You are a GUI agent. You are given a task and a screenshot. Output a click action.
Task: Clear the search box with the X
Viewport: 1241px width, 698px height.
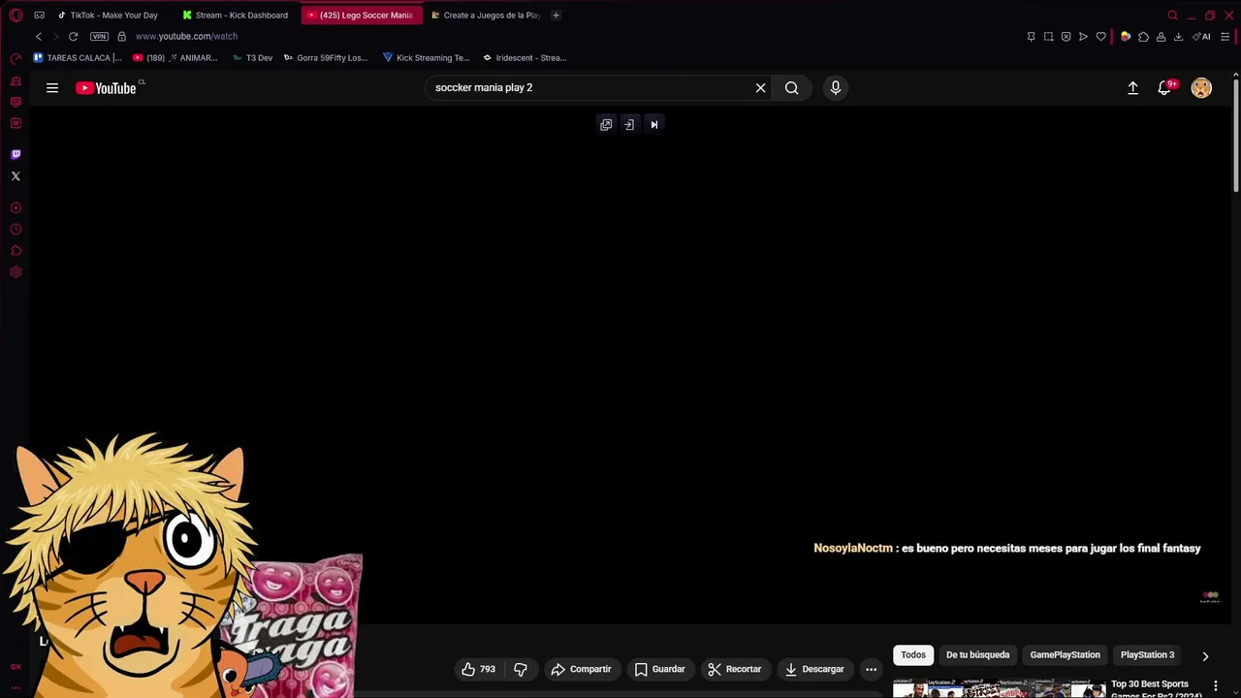click(761, 88)
